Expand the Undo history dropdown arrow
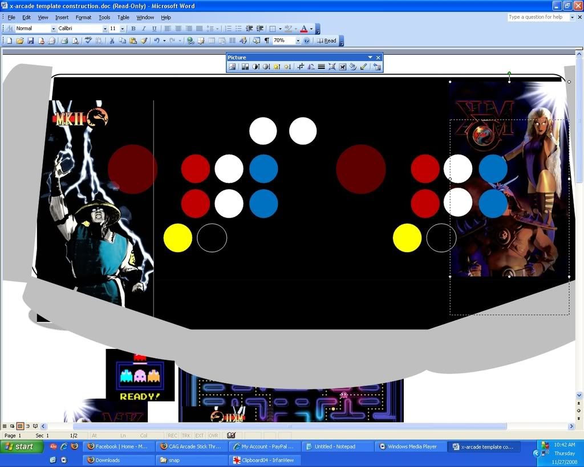 point(164,40)
